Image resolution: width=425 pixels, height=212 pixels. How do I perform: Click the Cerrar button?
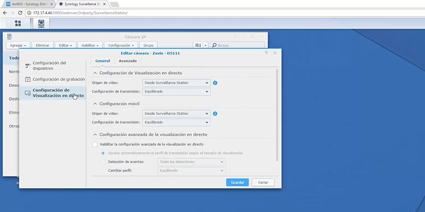[263, 182]
